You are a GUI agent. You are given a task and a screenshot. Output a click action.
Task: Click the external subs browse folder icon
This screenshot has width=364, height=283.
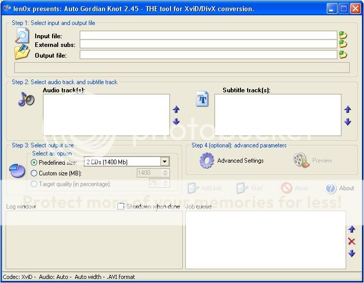point(343,44)
